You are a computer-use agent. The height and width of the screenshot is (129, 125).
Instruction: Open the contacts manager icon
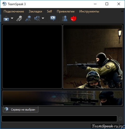coord(65,18)
